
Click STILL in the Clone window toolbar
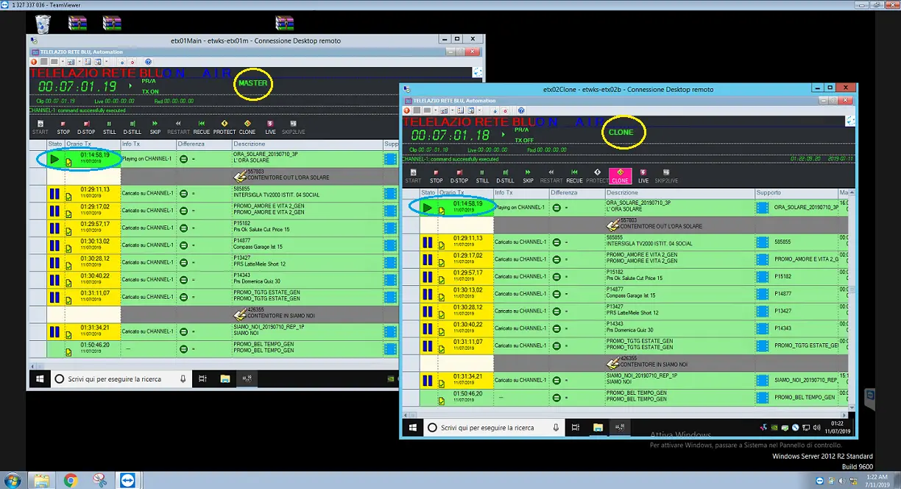482,175
